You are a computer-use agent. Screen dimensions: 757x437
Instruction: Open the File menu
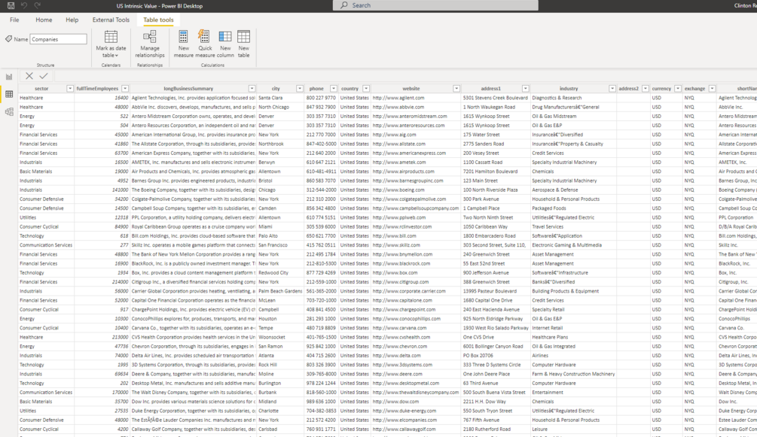[x=14, y=20]
